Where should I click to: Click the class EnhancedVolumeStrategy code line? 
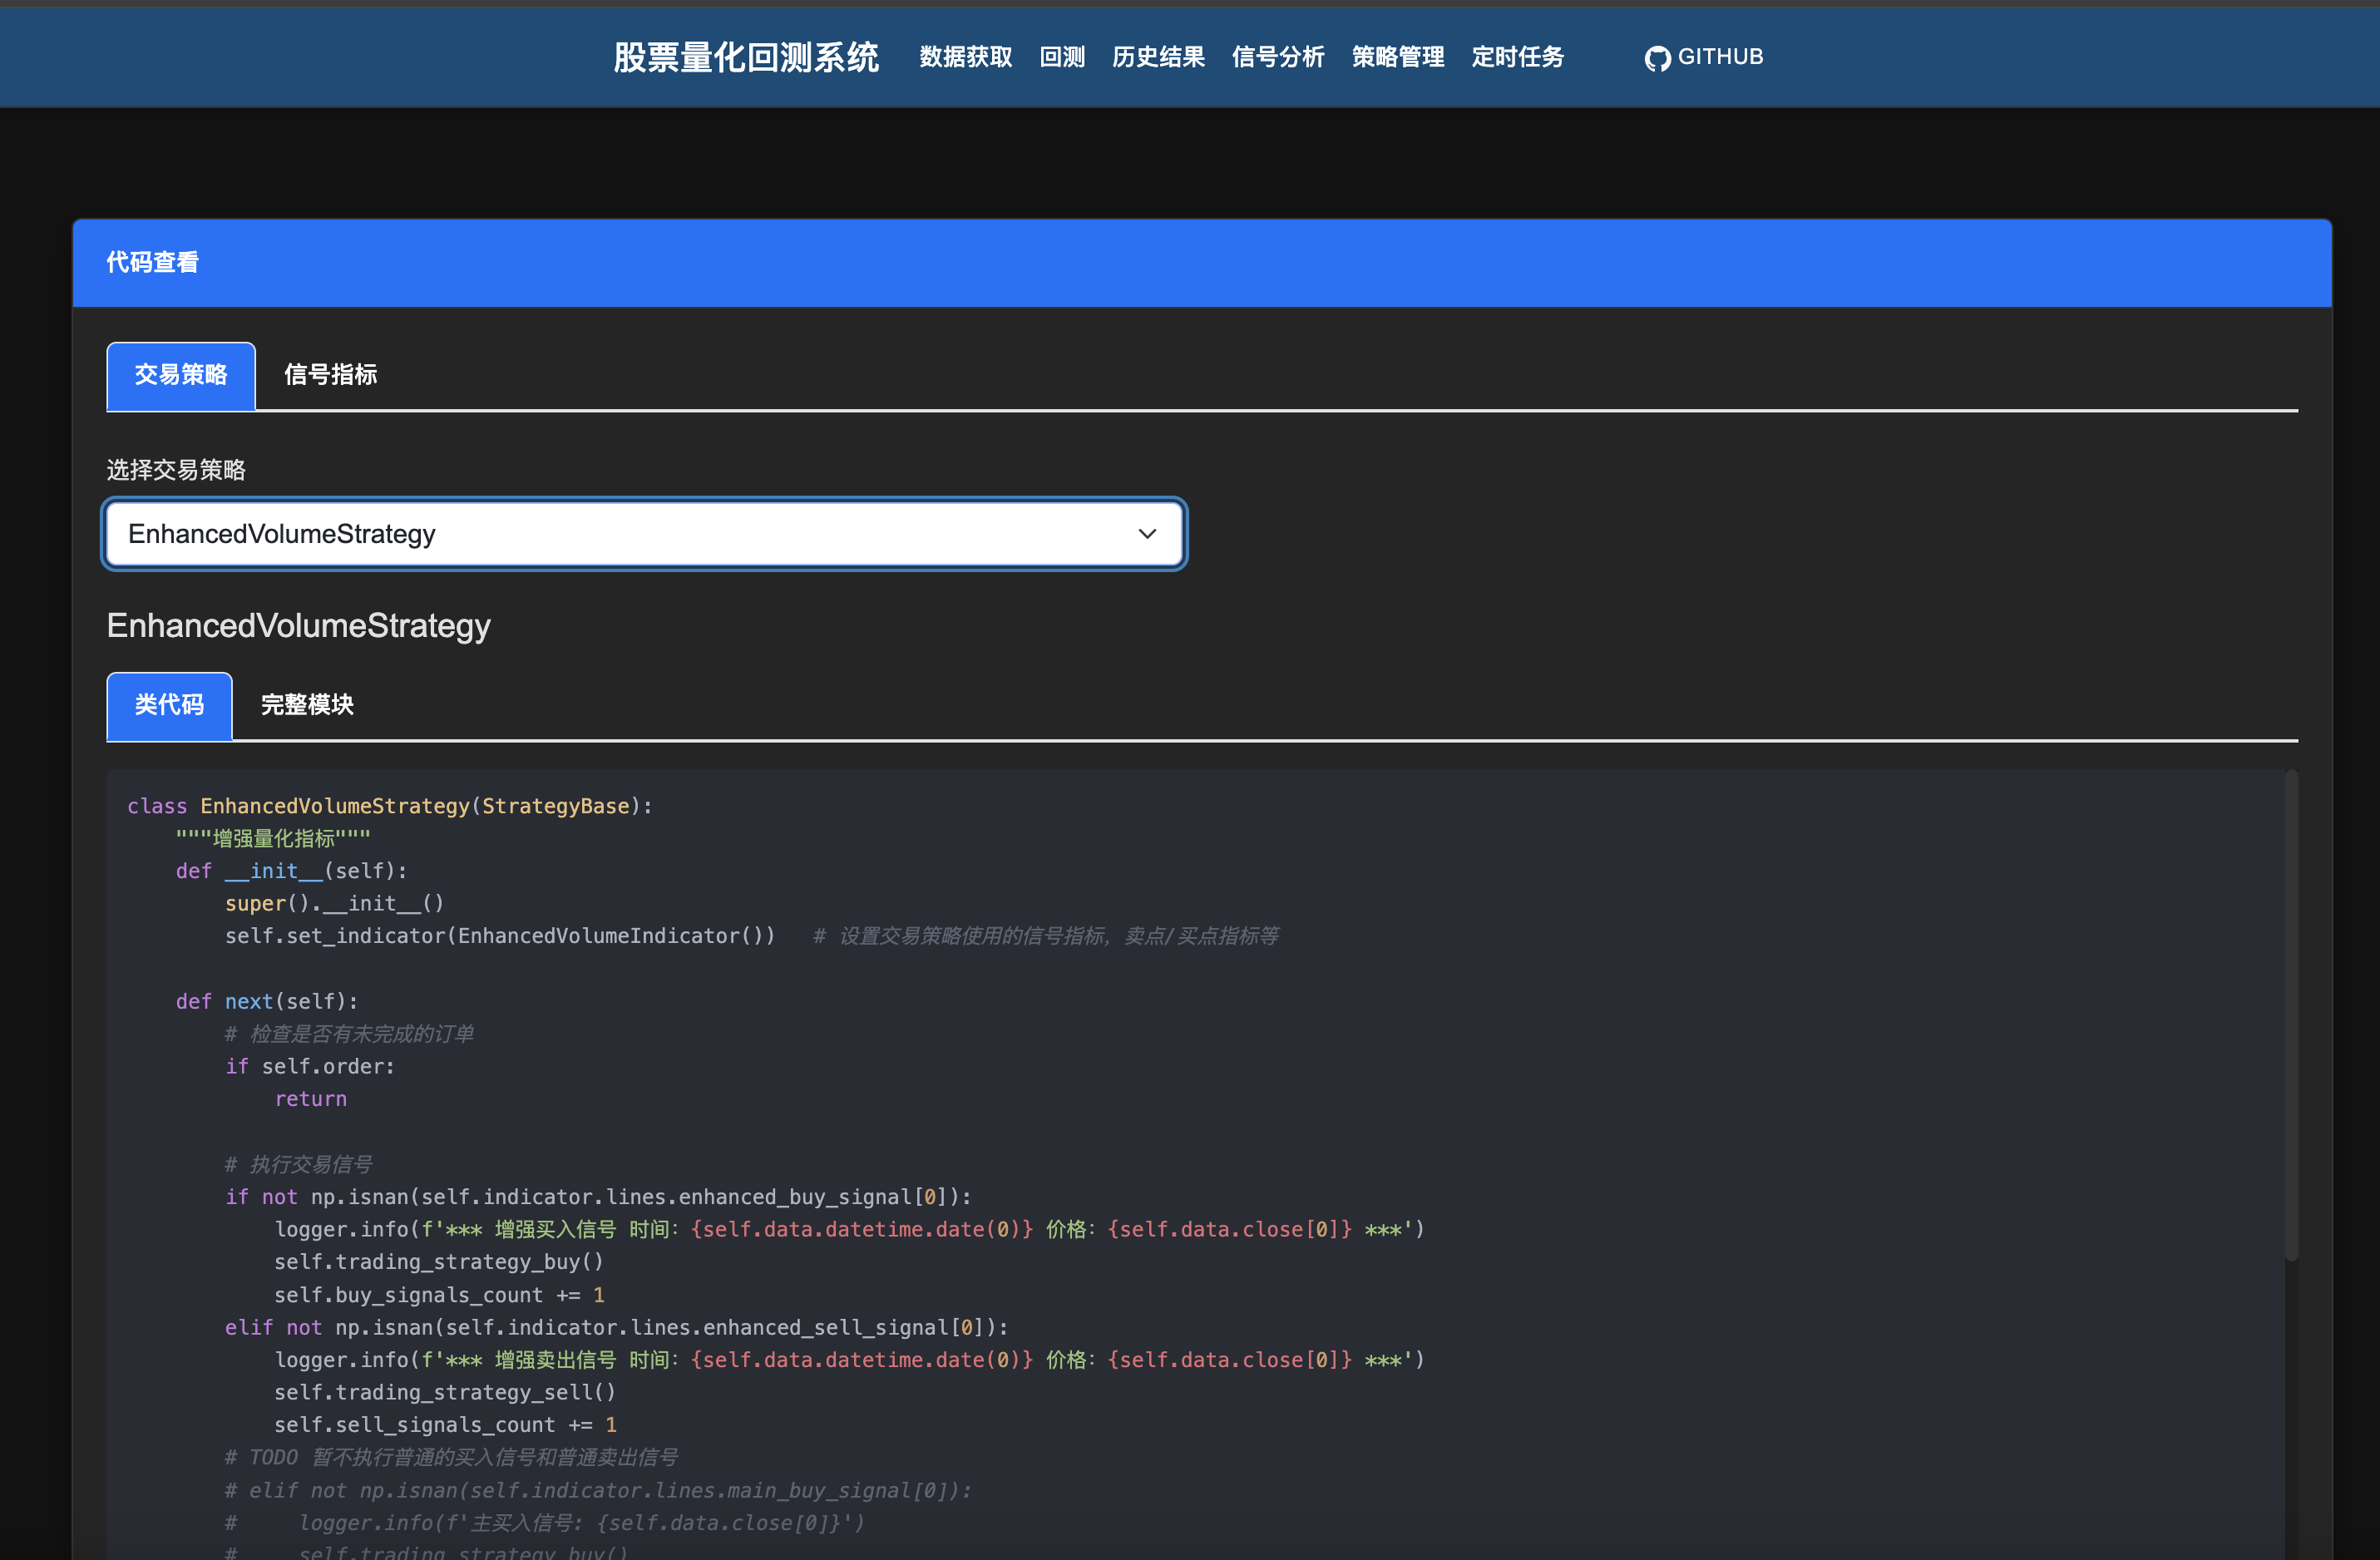[390, 806]
